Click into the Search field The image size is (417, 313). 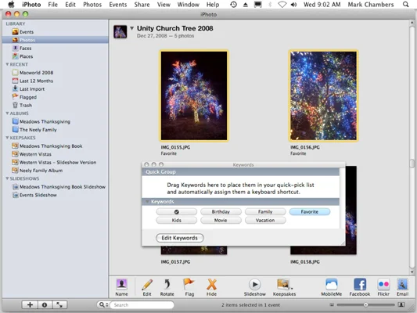[x=142, y=304]
